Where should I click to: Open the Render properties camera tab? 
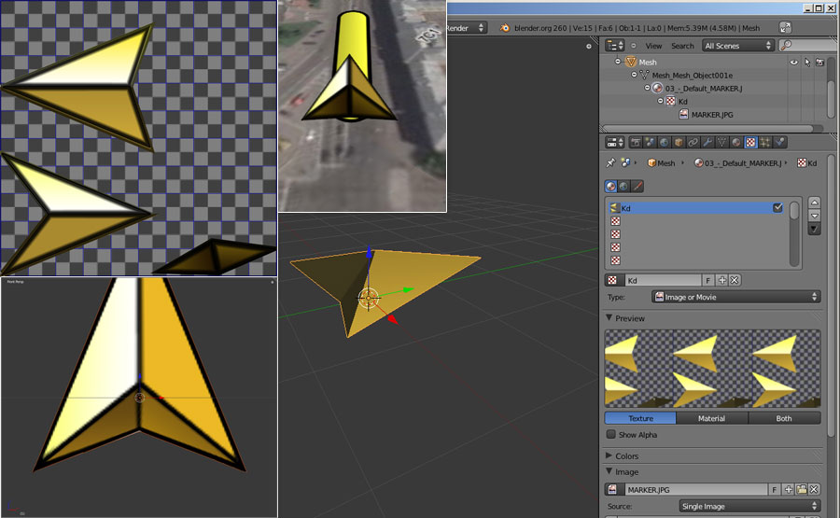[637, 143]
